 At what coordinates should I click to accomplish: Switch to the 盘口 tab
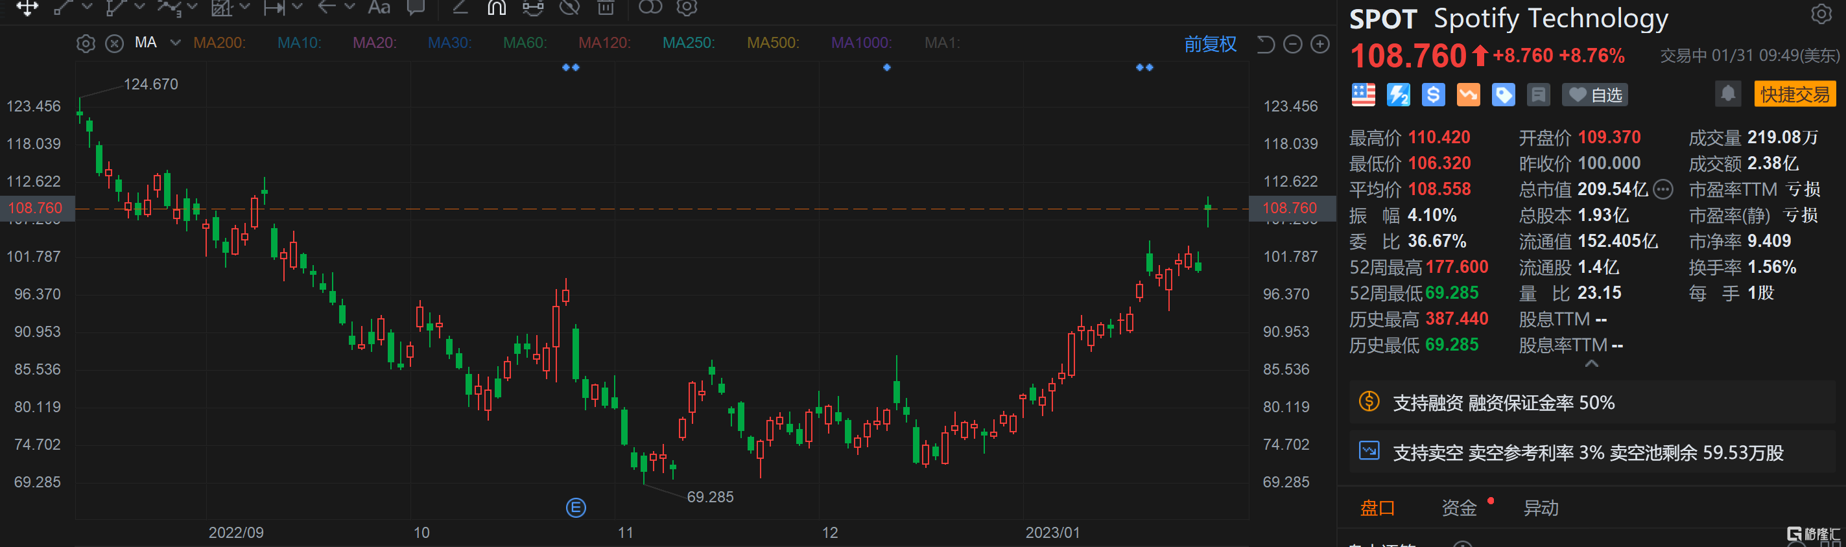pyautogui.click(x=1377, y=508)
